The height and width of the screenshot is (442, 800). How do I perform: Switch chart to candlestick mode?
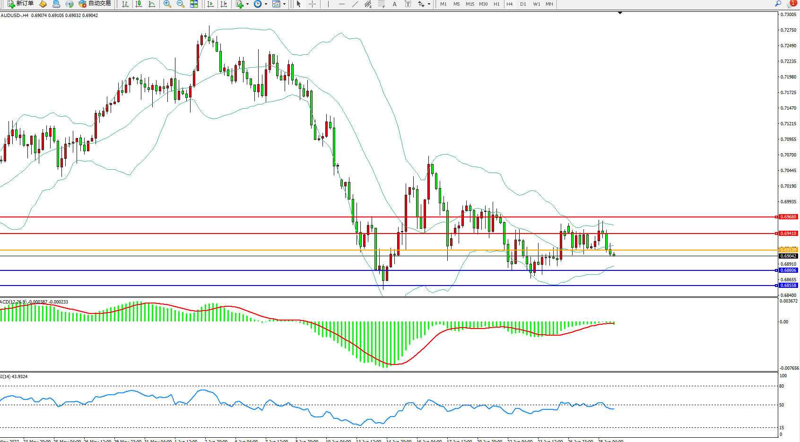pos(139,4)
